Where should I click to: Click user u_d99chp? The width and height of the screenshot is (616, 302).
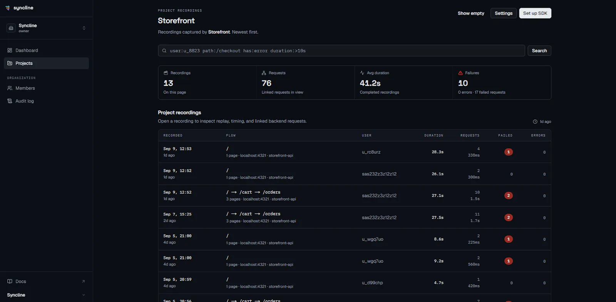(x=372, y=283)
